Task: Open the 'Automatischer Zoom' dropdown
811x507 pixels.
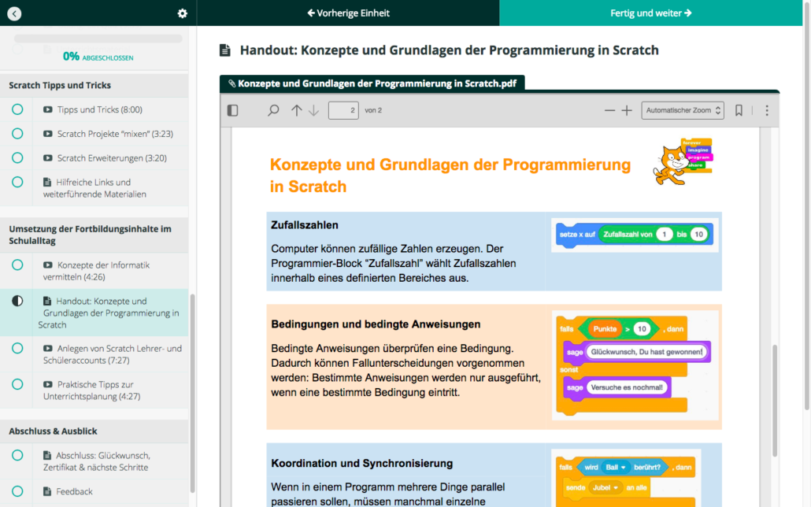Action: click(682, 111)
